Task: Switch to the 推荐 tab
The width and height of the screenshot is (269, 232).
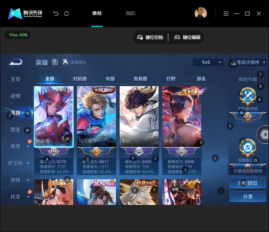Action: tap(97, 13)
